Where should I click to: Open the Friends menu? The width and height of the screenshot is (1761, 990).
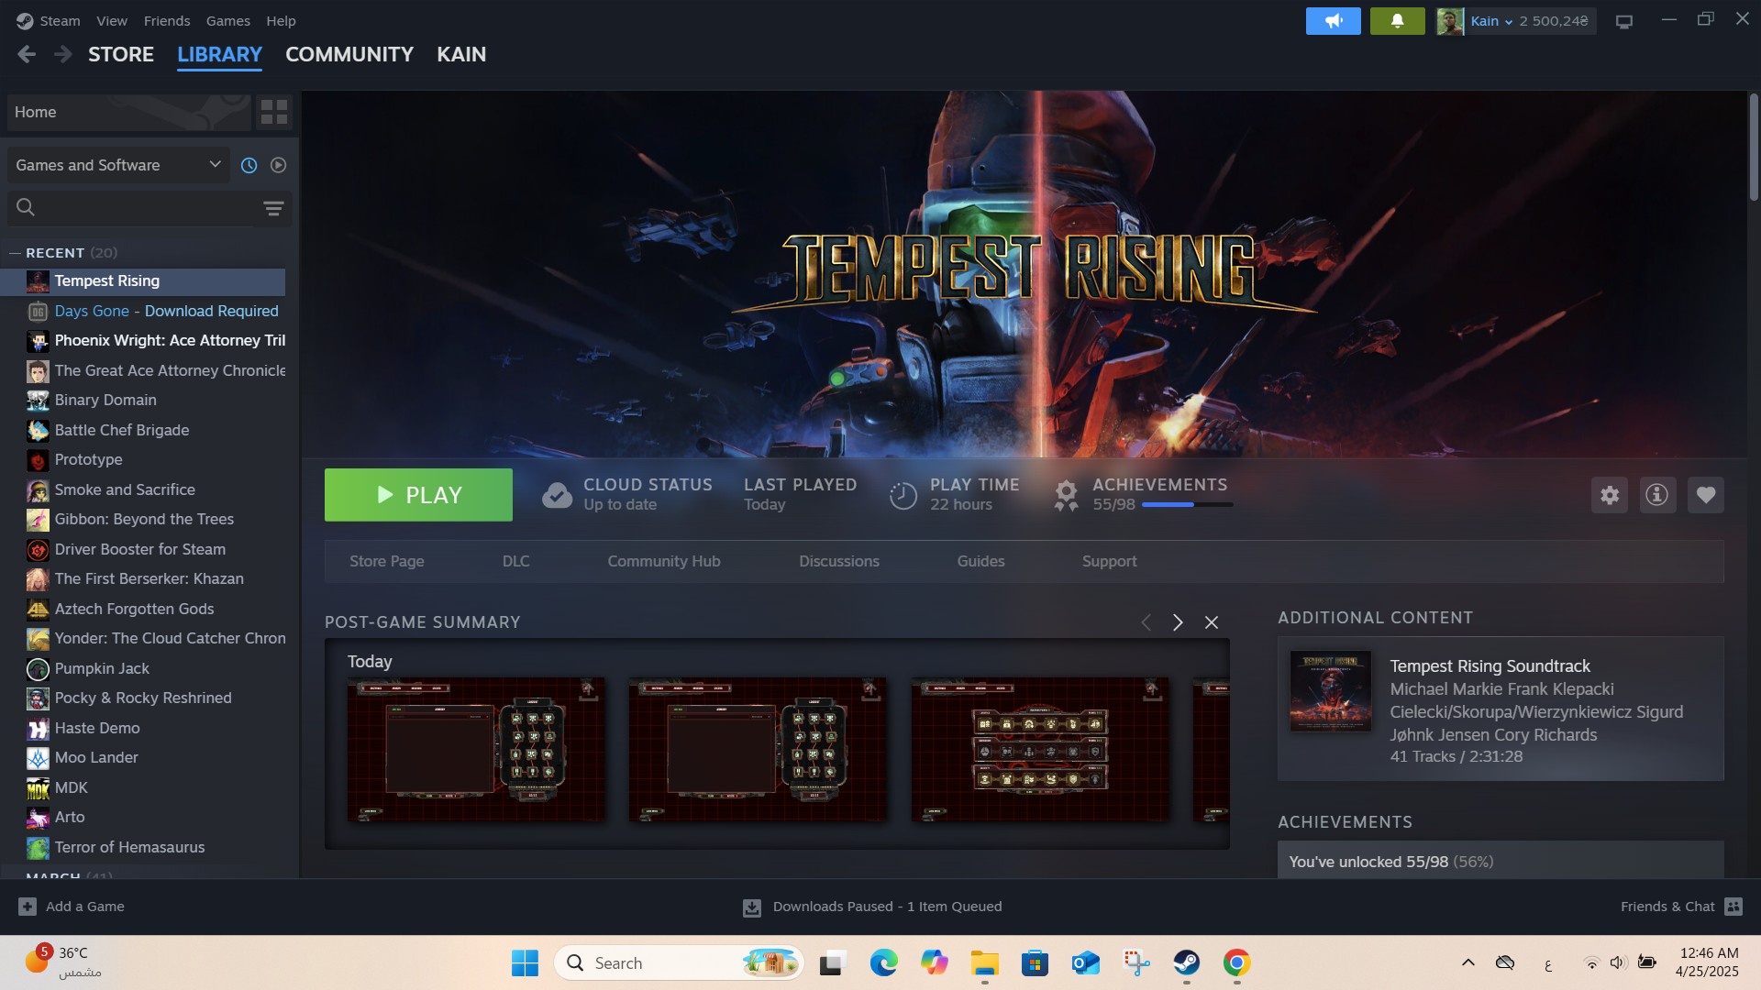[167, 21]
